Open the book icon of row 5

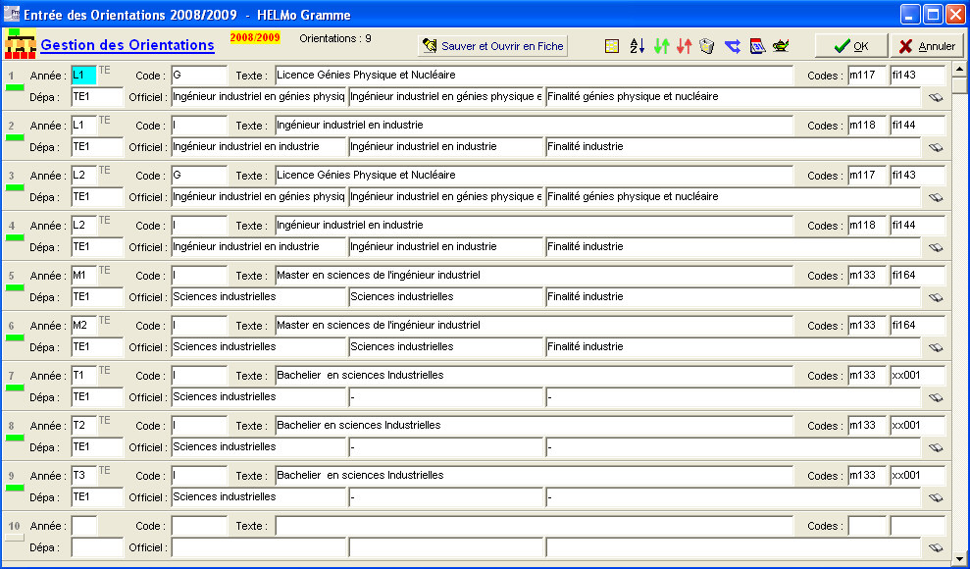[936, 297]
